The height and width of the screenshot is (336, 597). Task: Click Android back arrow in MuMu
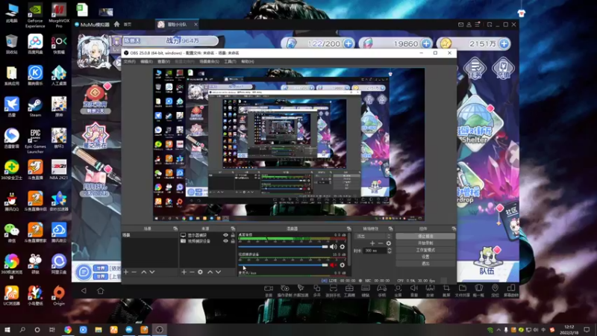pyautogui.click(x=84, y=290)
